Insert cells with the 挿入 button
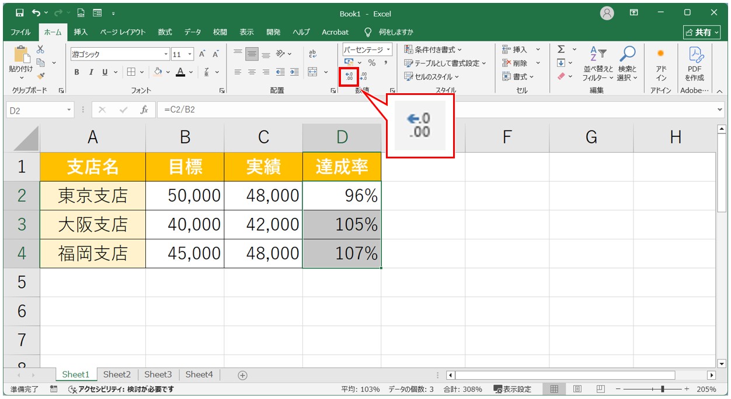This screenshot has height=399, width=731. [x=515, y=50]
